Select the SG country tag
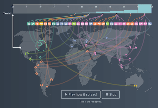 (116, 24)
